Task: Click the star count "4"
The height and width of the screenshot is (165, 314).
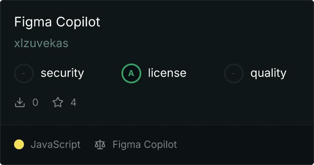Action: (x=74, y=102)
